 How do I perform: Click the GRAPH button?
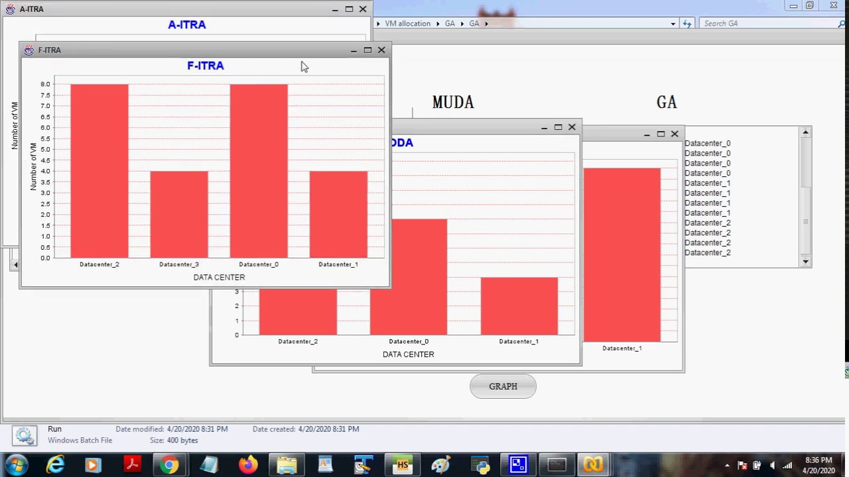(x=503, y=386)
